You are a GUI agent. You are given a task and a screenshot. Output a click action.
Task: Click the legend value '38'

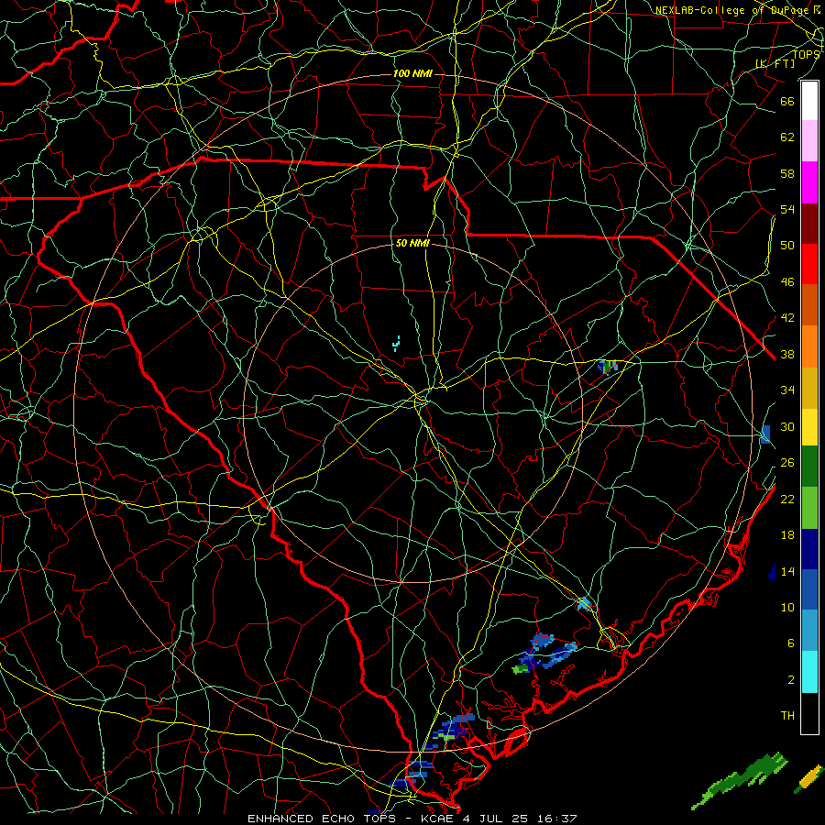coord(787,354)
